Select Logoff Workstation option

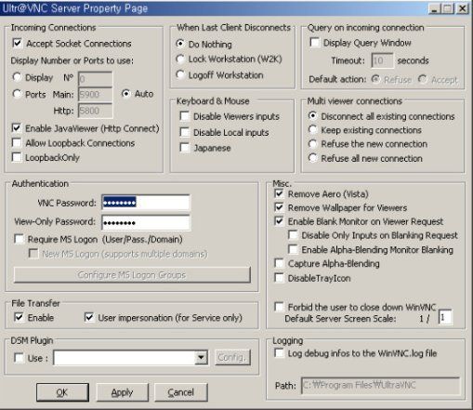[180, 74]
